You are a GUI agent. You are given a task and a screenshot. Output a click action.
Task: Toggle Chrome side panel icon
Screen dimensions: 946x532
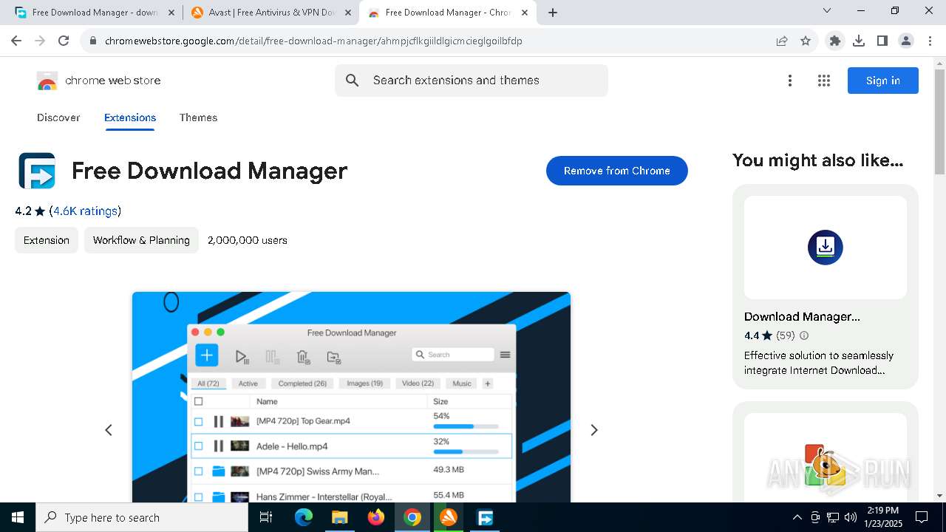(x=882, y=41)
